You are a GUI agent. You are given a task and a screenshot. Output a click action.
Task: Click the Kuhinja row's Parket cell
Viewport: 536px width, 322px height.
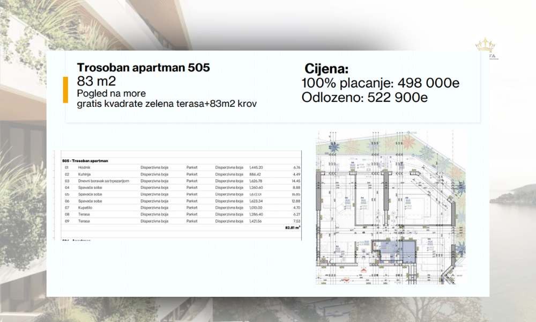(x=191, y=174)
